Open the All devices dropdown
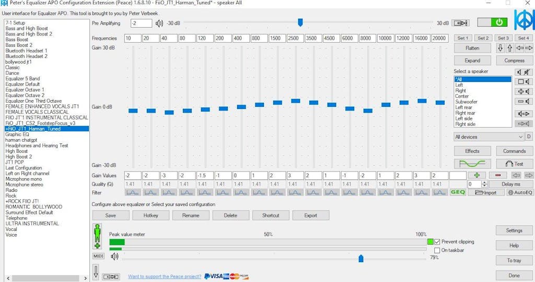The height and width of the screenshot is (282, 535). [x=489, y=137]
